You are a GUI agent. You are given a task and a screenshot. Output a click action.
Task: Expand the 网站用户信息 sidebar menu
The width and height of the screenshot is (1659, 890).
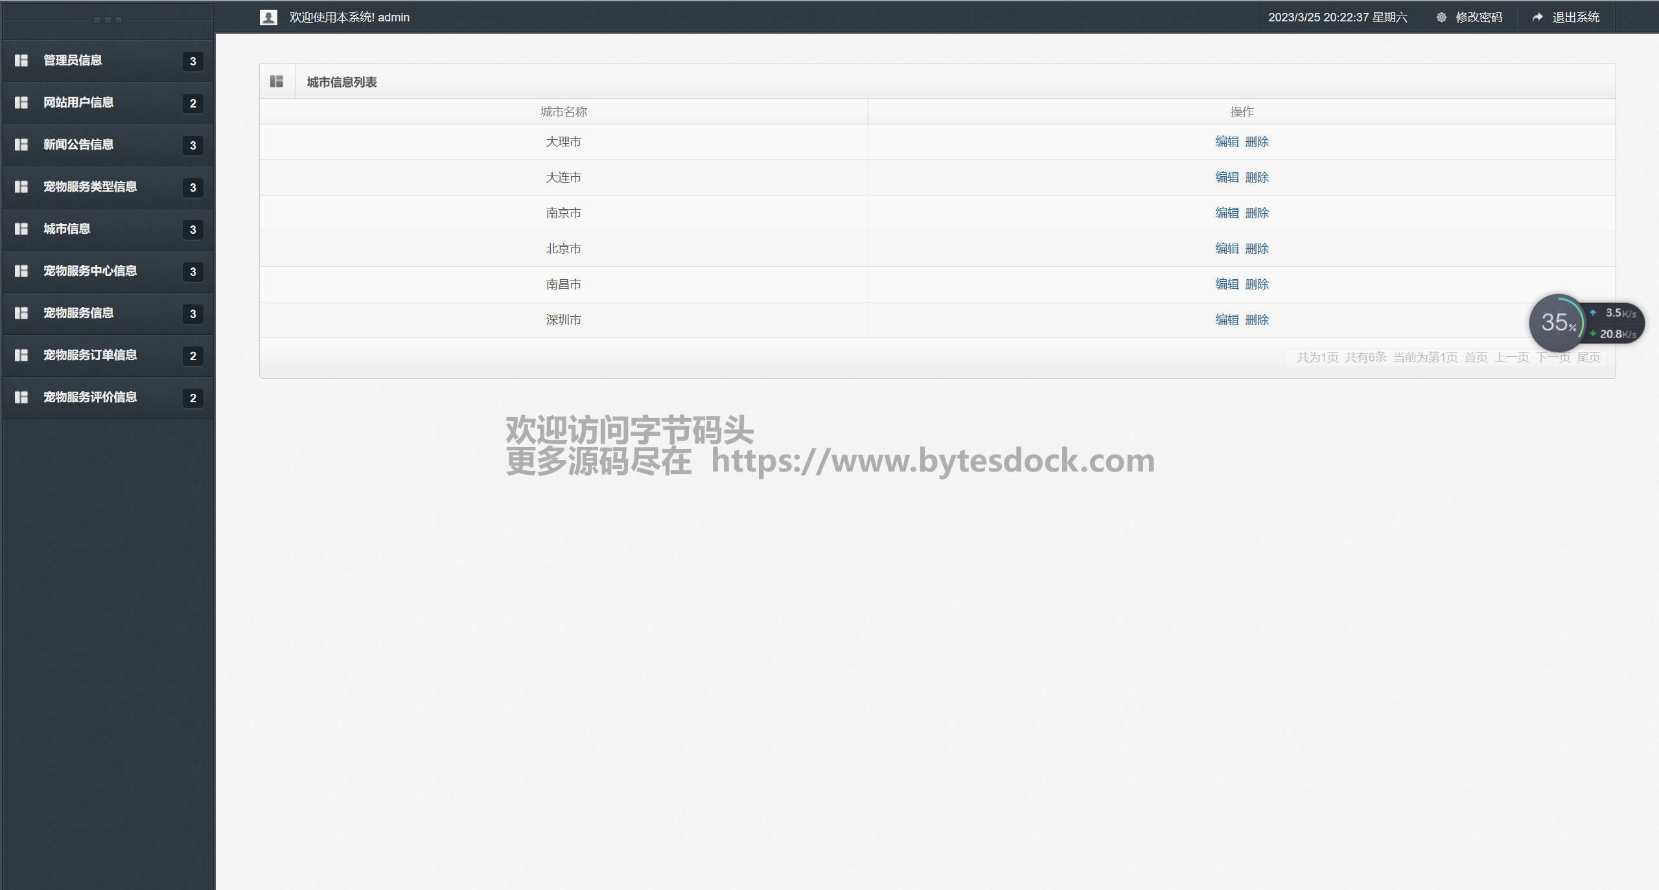point(78,102)
